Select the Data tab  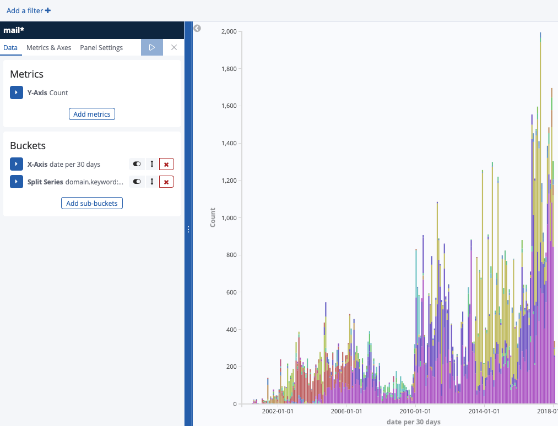(10, 47)
